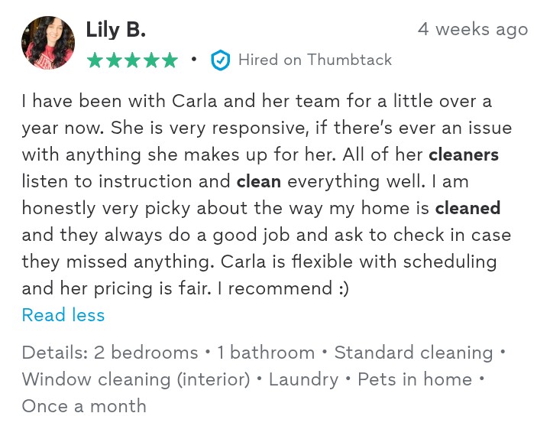Click the second green rating star
550x426 pixels.
pyautogui.click(x=113, y=60)
